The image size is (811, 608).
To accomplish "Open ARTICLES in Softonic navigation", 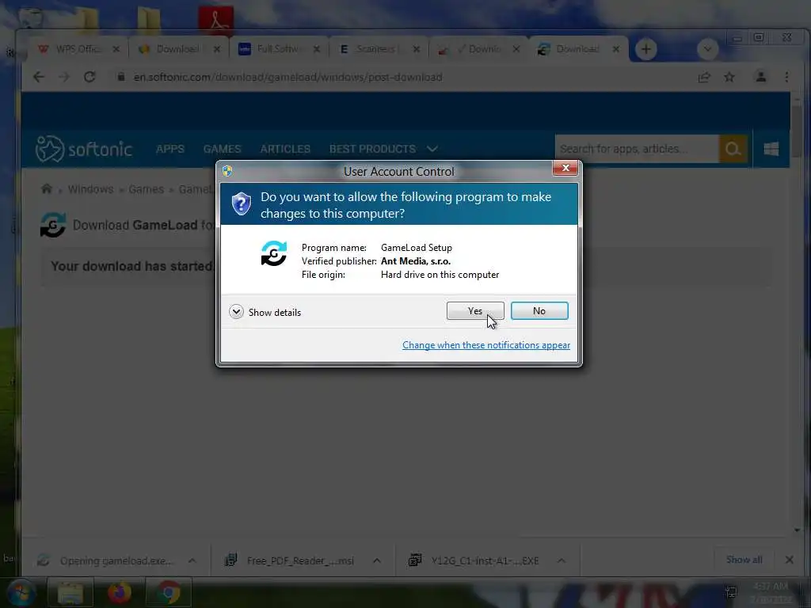I will [285, 149].
